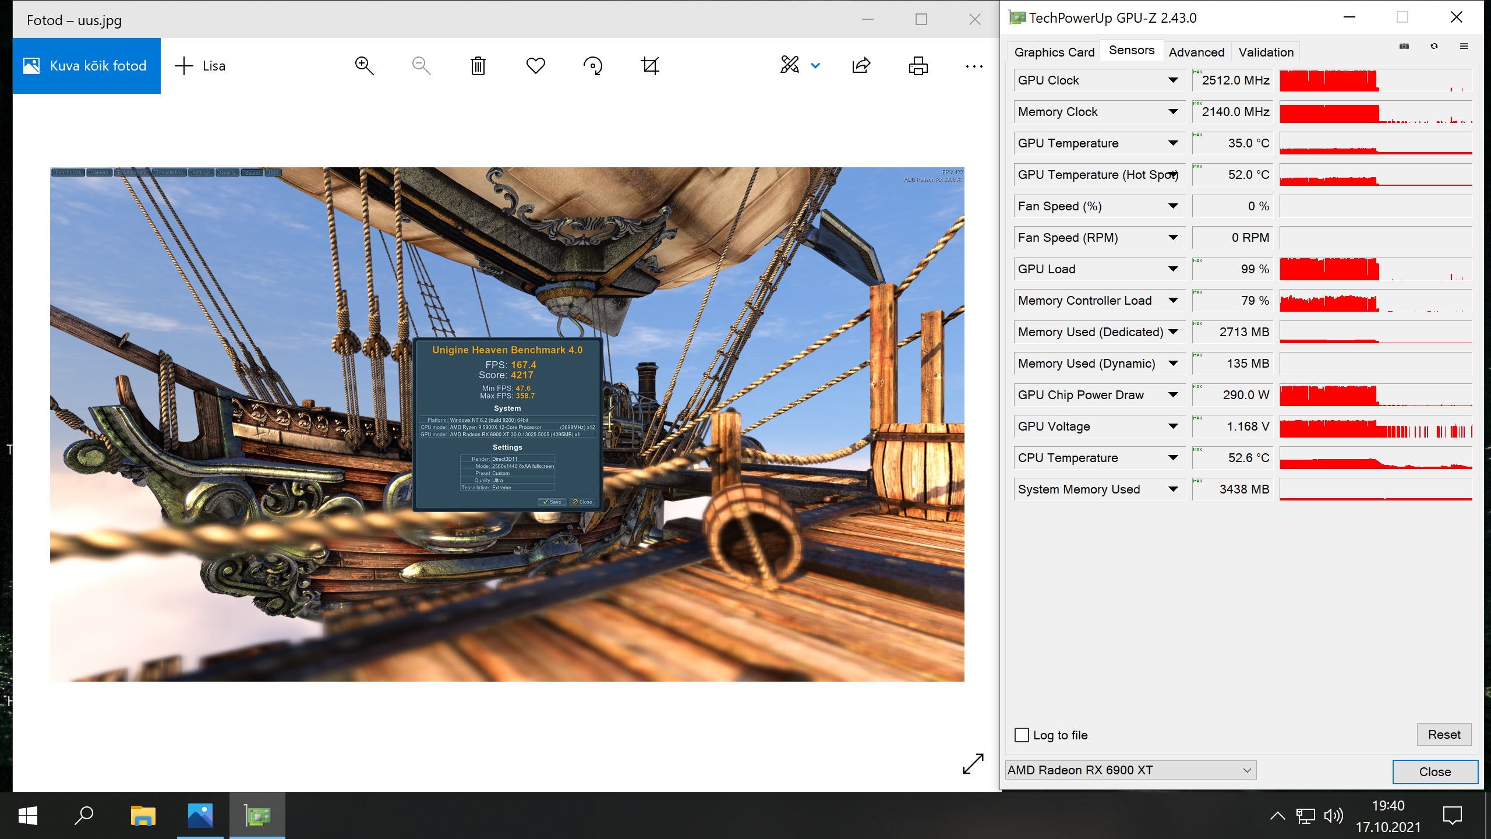The width and height of the screenshot is (1491, 839).
Task: Click the Memory Controller Load graph
Action: click(x=1376, y=301)
